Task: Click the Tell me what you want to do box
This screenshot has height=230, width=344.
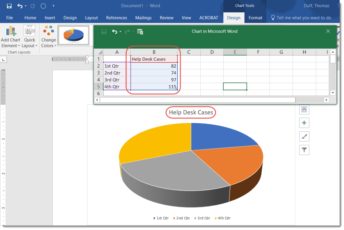Action: 304,18
